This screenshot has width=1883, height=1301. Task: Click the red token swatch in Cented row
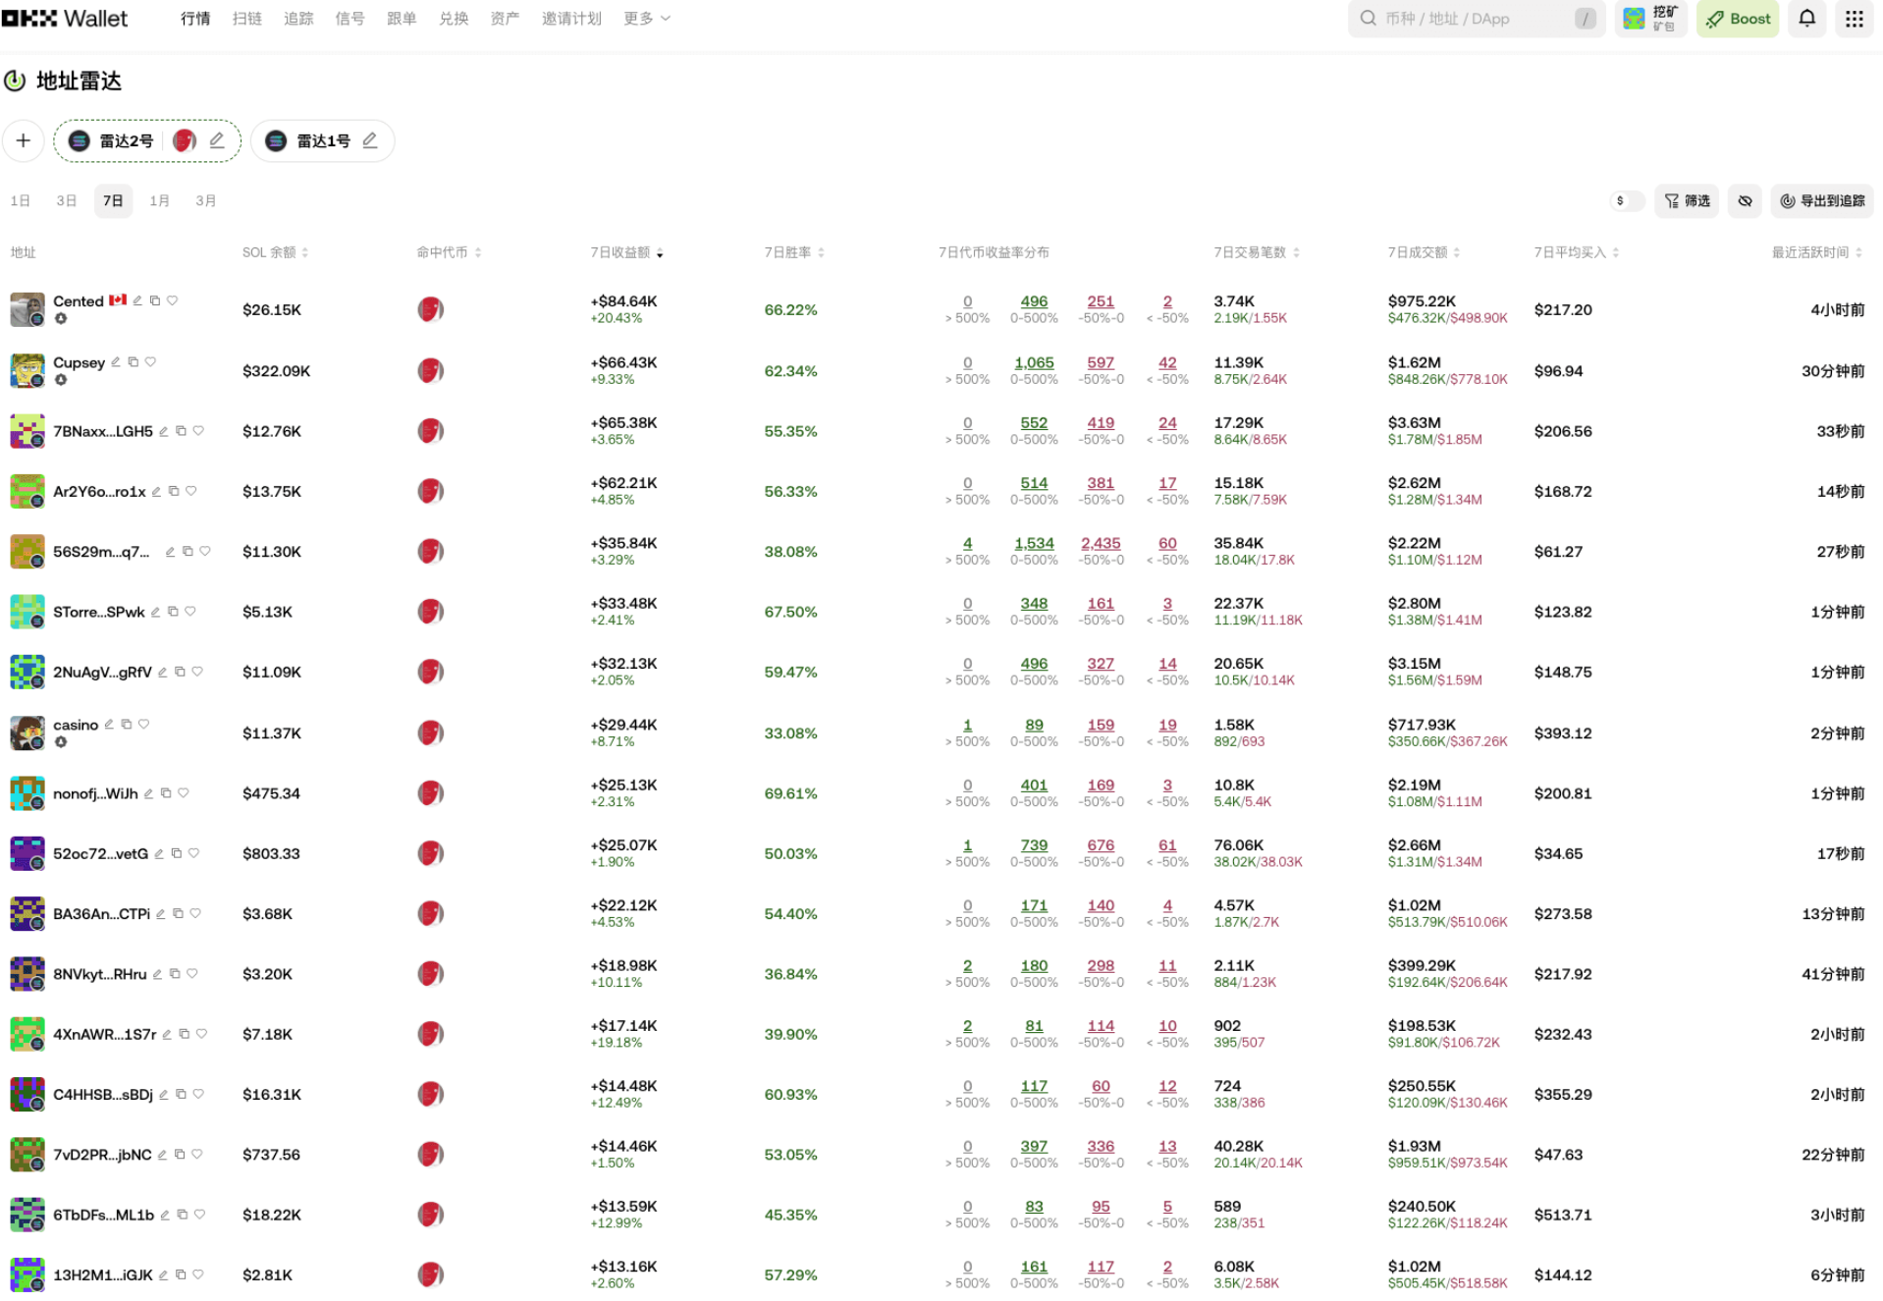point(430,309)
